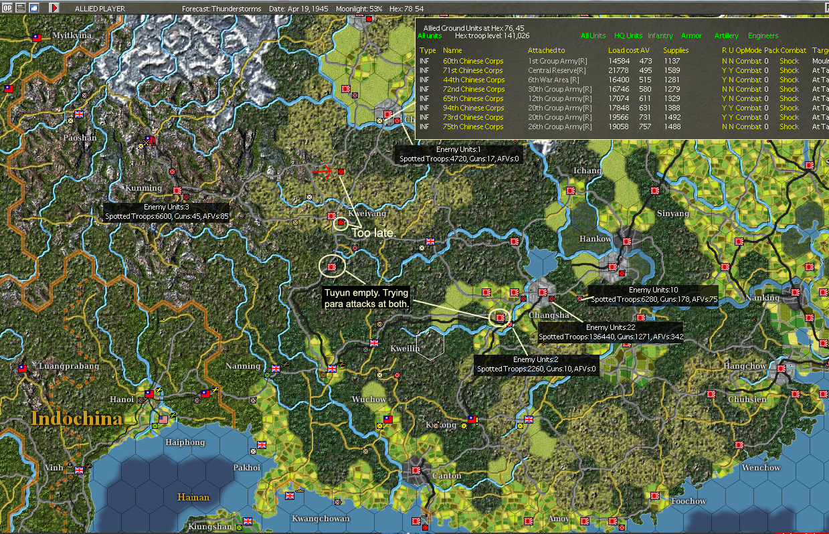829x534 pixels.
Task: Select Chinese flag base at Luangprabang
Action: click(23, 368)
